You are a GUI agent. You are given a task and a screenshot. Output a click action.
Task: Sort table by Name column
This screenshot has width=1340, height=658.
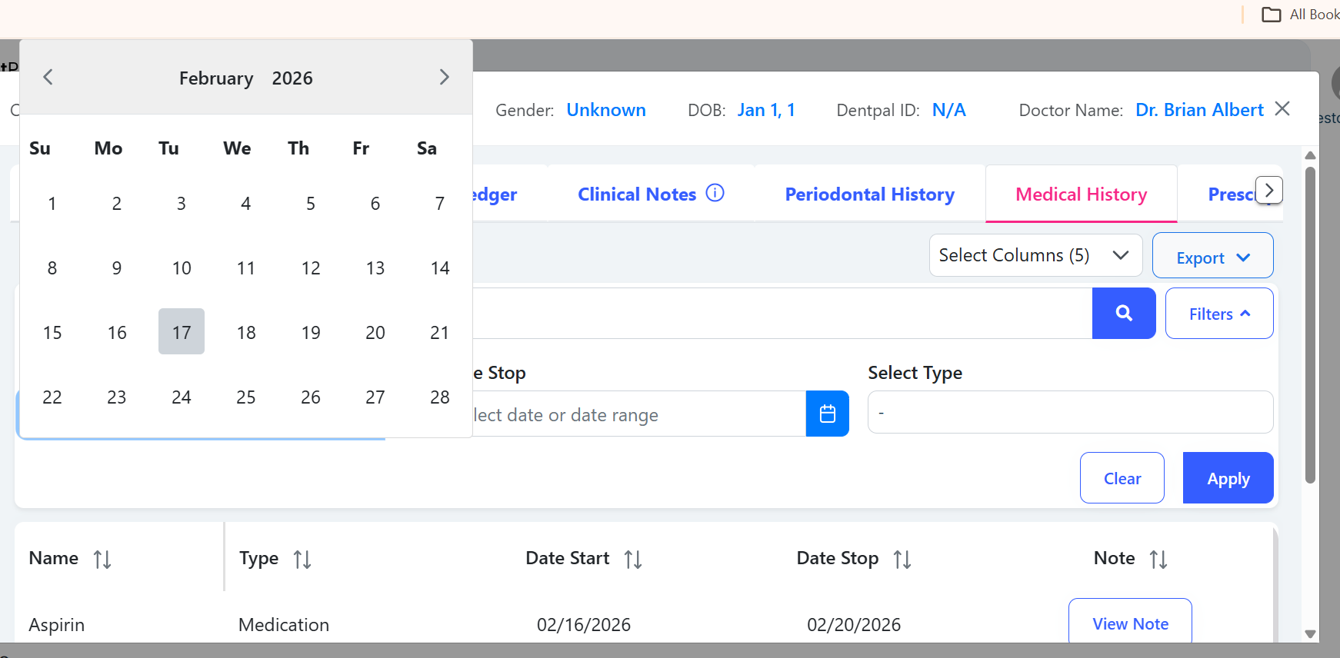click(x=102, y=559)
